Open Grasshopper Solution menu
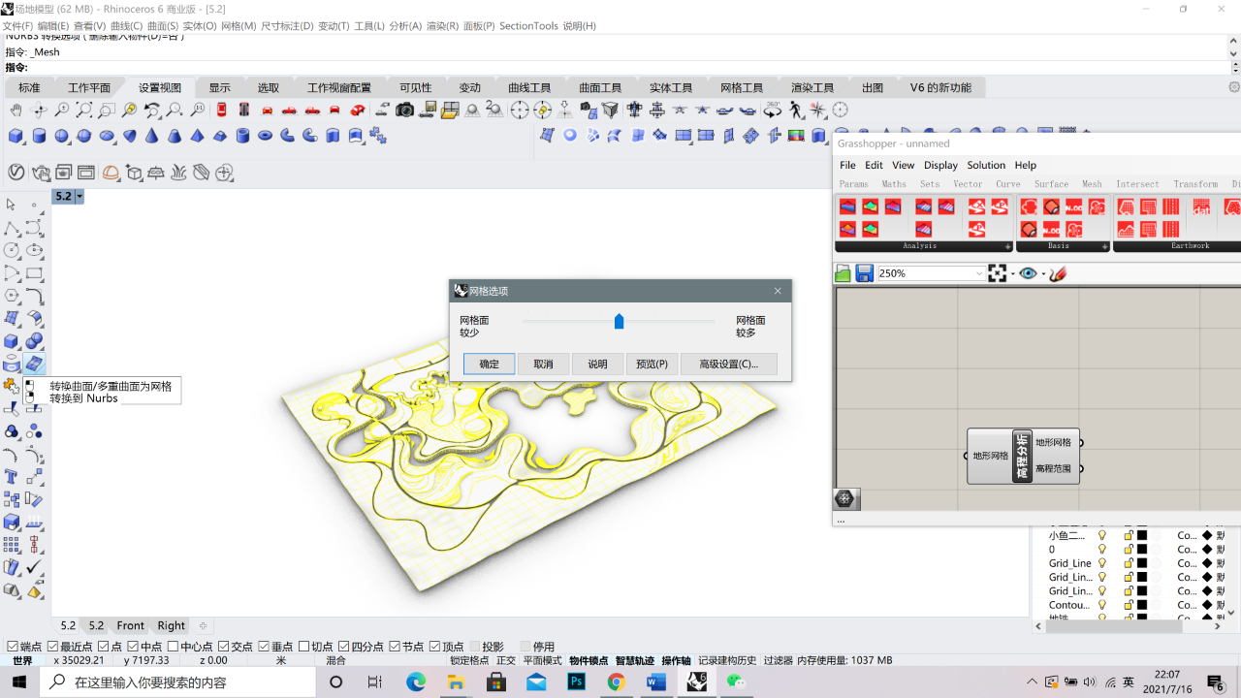1241x698 pixels. click(x=986, y=165)
